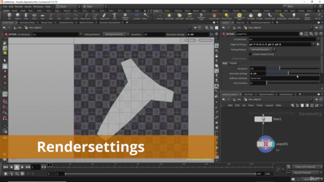Select the L-System shelf tool
Viewport: 324px width, 182px height.
[137, 16]
